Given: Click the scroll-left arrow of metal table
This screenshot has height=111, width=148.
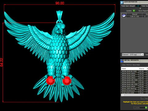Looking at the screenshot, I should point(122,95).
